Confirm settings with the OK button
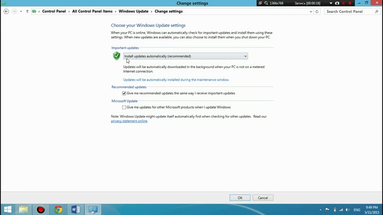The width and height of the screenshot is (383, 215). (x=240, y=198)
